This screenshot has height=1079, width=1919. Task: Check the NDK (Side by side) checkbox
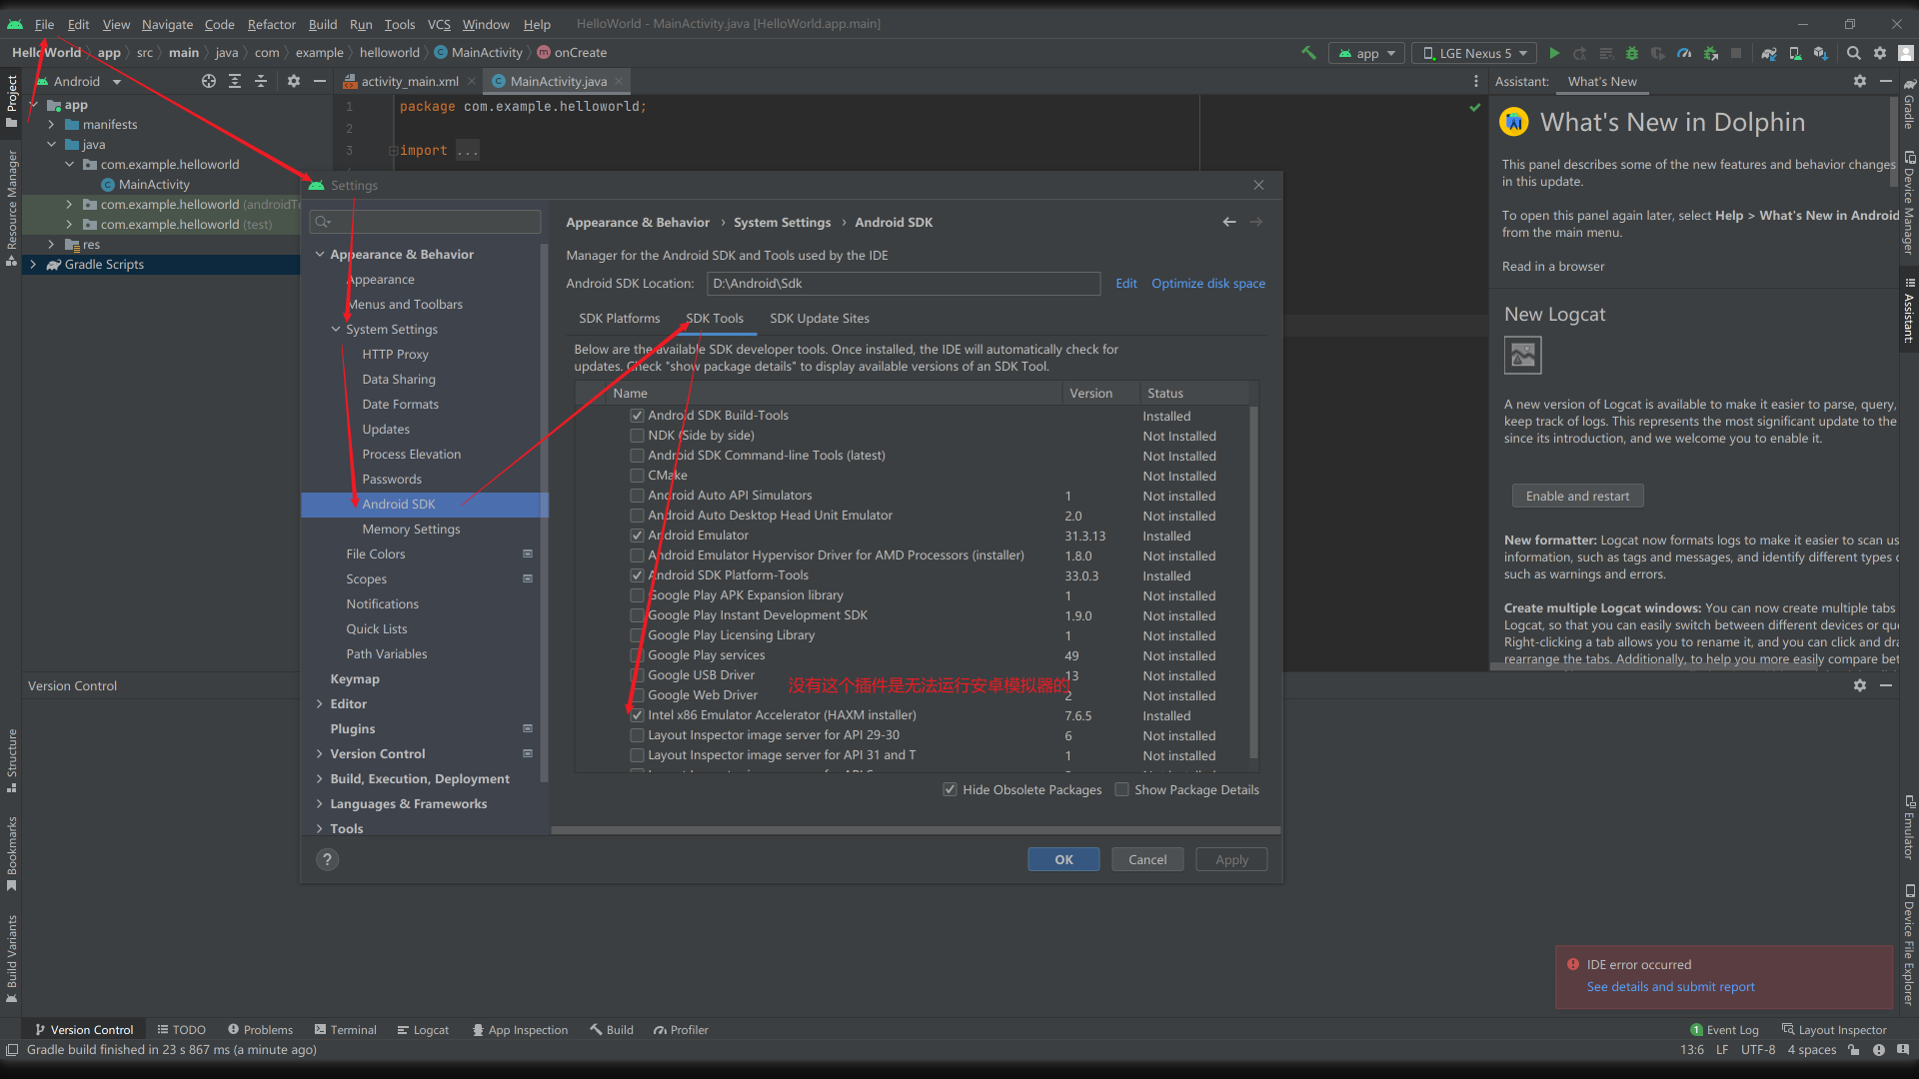coord(637,436)
